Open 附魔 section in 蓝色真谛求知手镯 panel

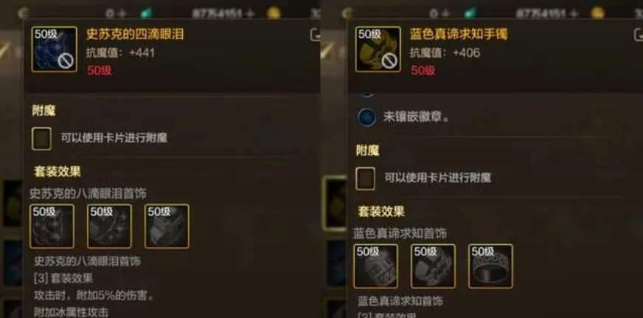[x=367, y=151]
